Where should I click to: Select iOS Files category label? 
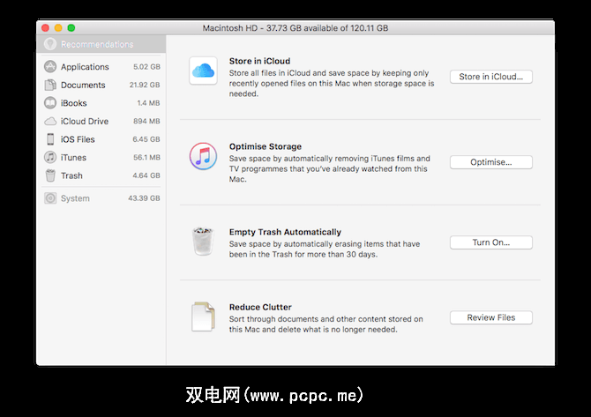(x=78, y=139)
